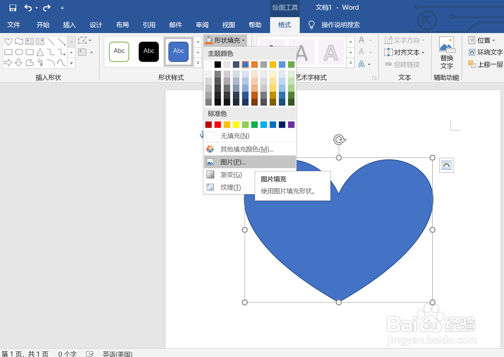The height and width of the screenshot is (357, 504).
Task: Open the spelling check icon in status bar
Action: tap(90, 354)
